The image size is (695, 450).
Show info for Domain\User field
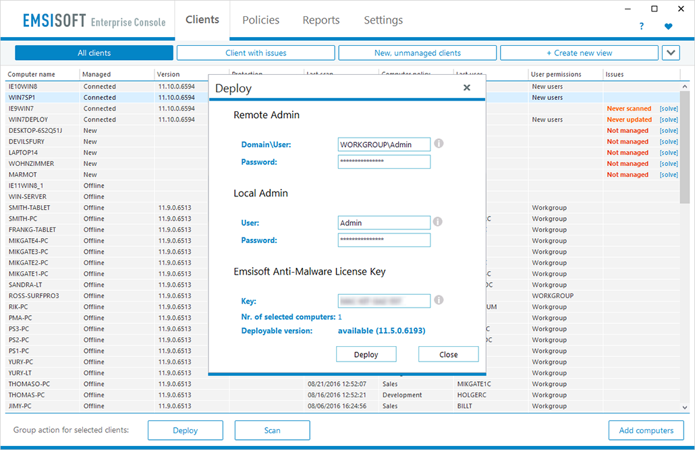[439, 143]
